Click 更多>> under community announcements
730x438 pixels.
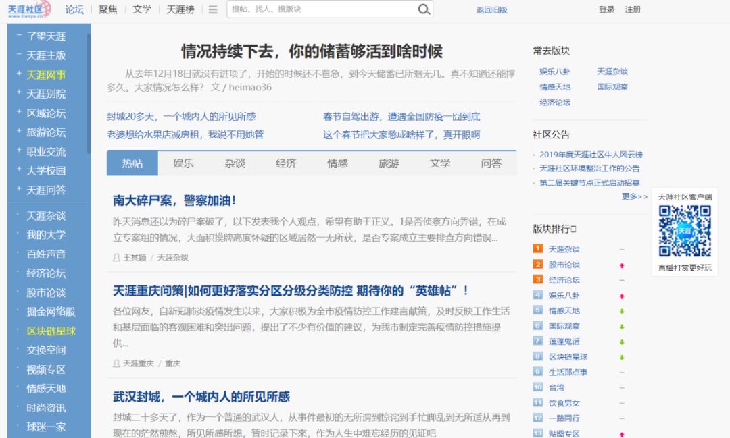coord(635,196)
